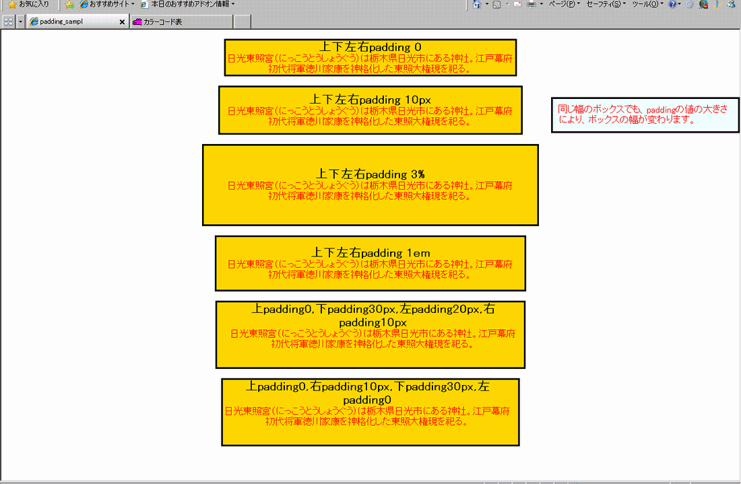Open the ツール(O) menu

pos(647,4)
